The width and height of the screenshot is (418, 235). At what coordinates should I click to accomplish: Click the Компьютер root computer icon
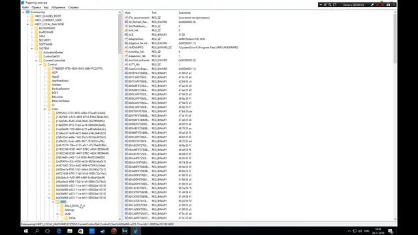click(x=27, y=12)
